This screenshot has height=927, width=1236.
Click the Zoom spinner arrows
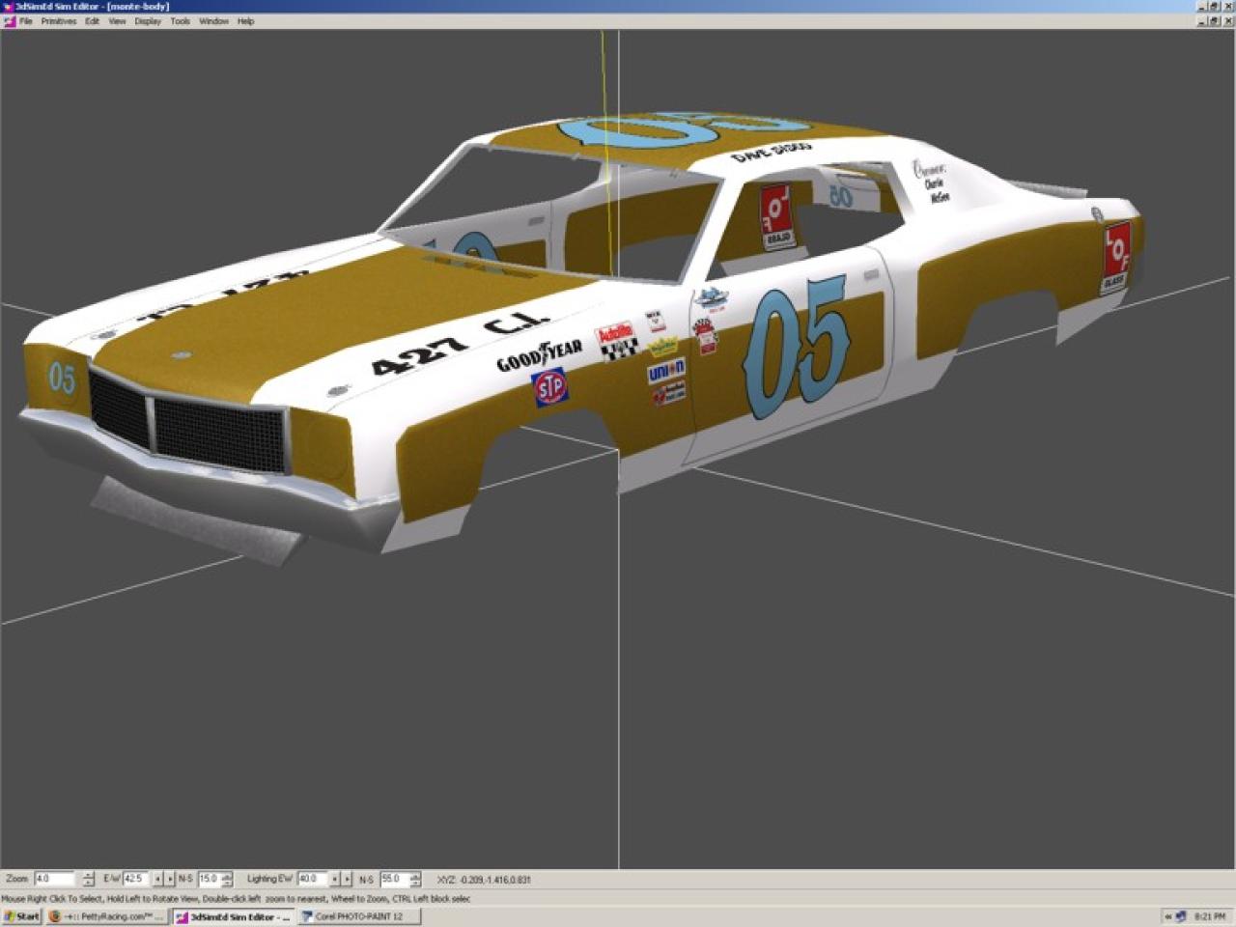89,879
